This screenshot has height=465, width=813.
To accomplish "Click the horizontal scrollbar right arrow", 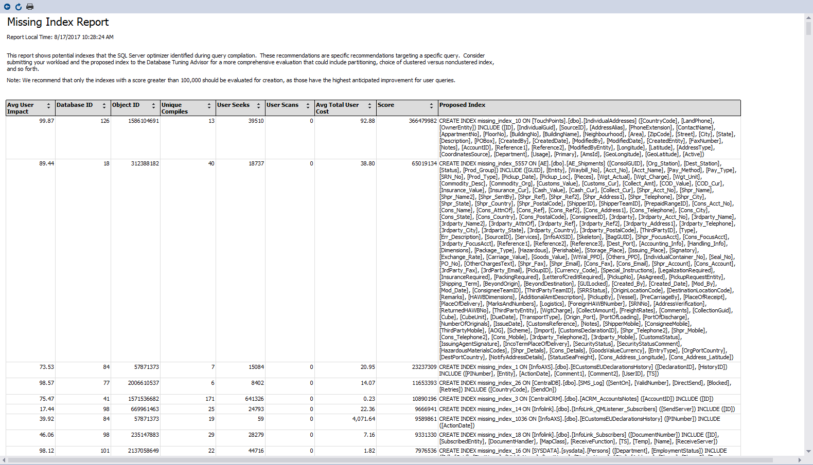I will [800, 460].
